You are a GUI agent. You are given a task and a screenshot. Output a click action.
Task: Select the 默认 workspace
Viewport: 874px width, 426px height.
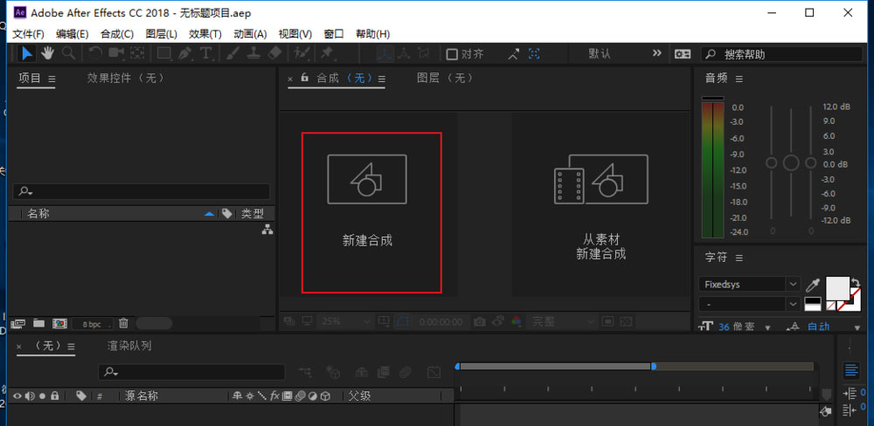(x=600, y=53)
